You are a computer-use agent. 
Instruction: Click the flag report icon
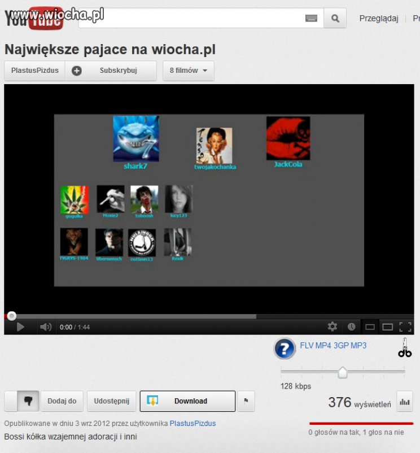point(246,401)
